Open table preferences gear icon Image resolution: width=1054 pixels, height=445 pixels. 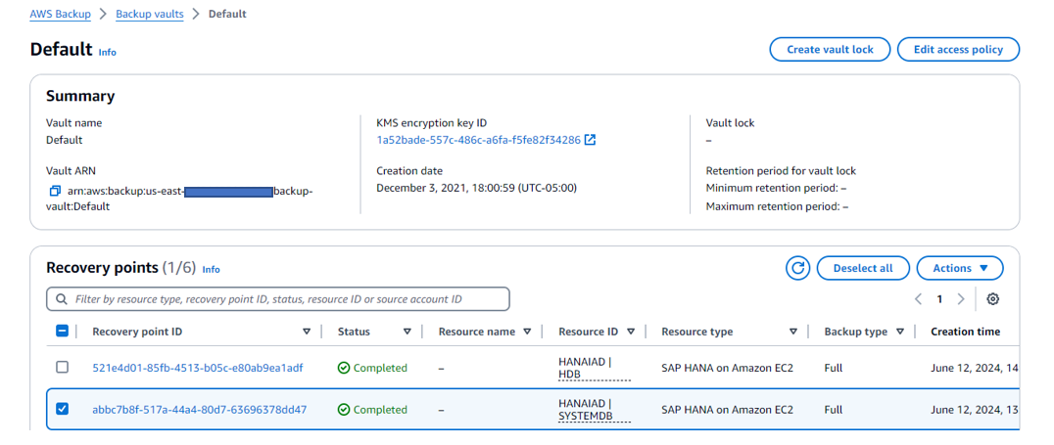(993, 299)
